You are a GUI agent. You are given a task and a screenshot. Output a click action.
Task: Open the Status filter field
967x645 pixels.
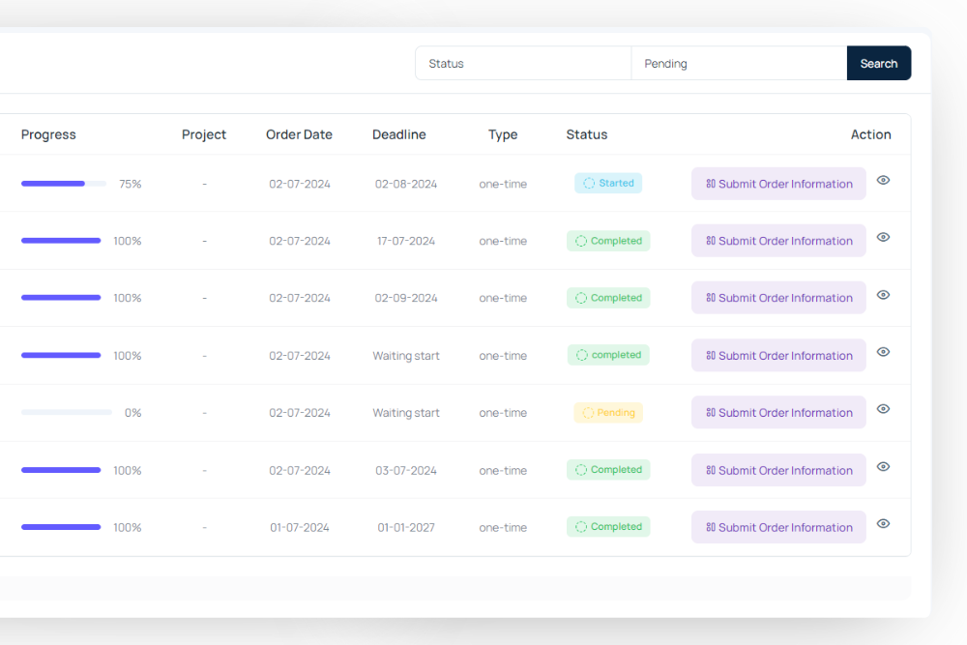point(522,63)
